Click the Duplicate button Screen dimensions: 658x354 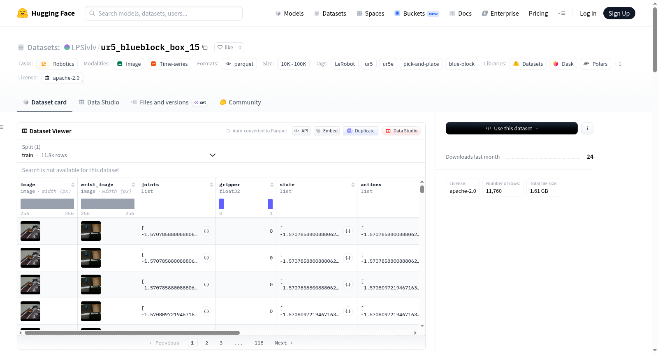[x=361, y=131]
